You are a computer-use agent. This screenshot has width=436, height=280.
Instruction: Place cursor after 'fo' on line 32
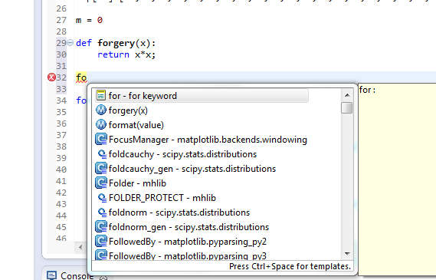pos(87,77)
